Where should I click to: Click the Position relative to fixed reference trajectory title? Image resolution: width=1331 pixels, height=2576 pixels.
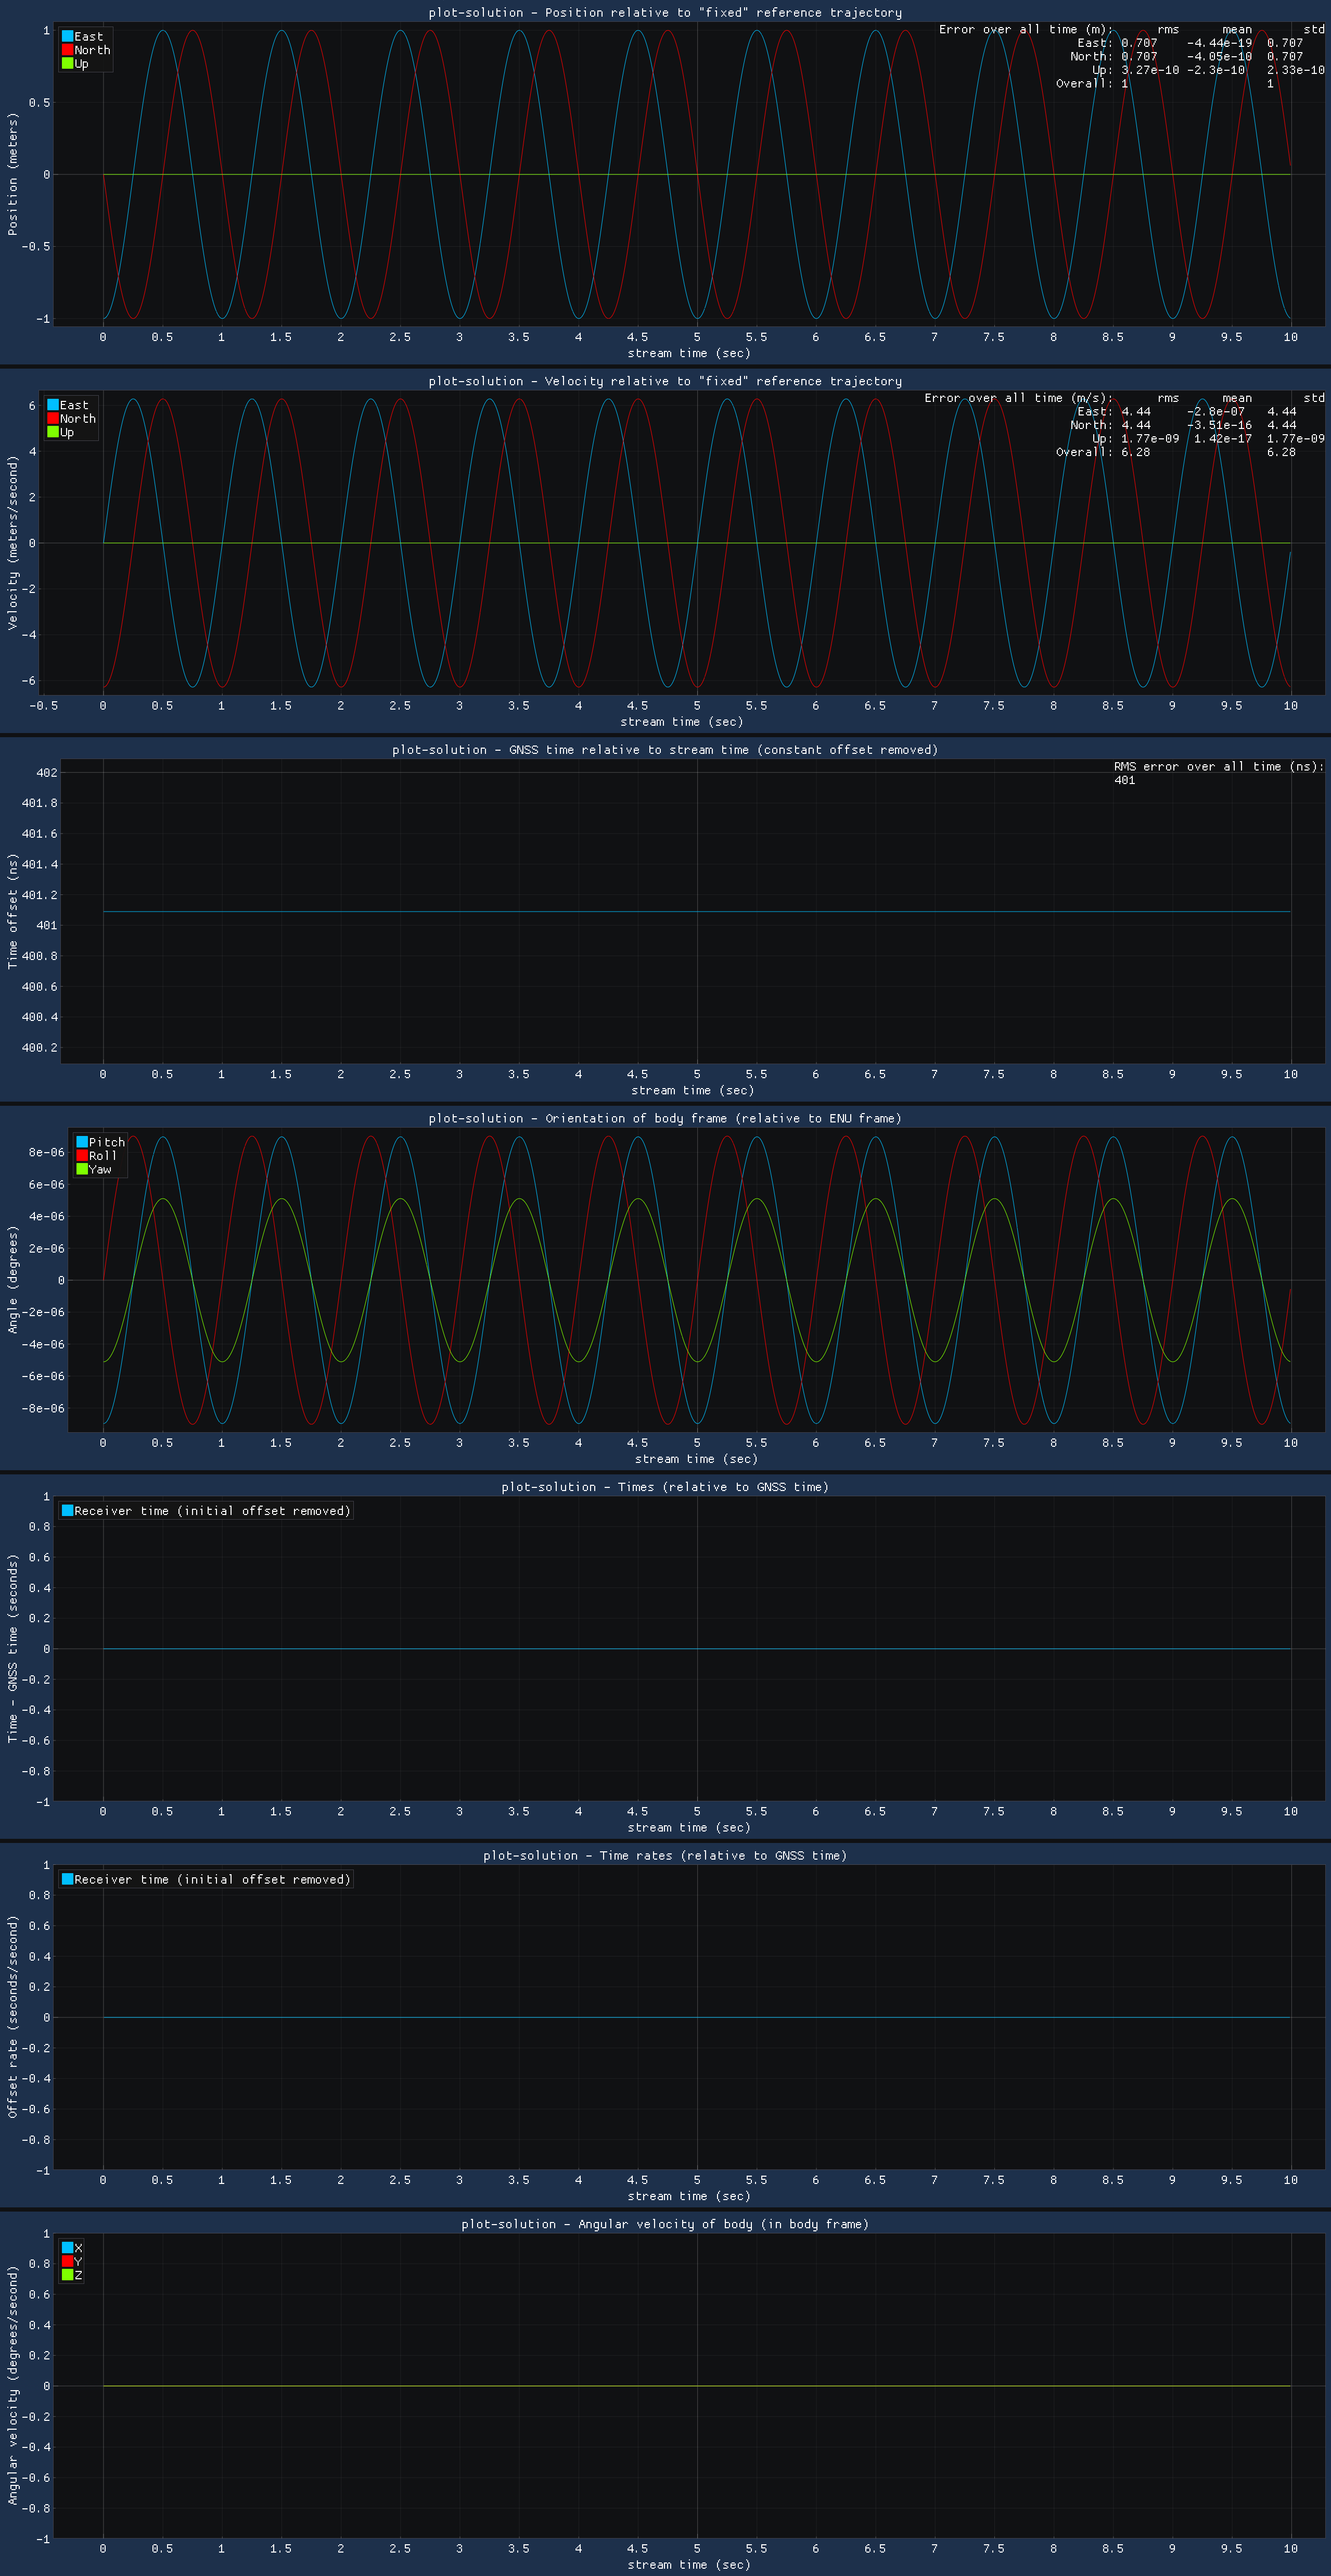[x=665, y=13]
